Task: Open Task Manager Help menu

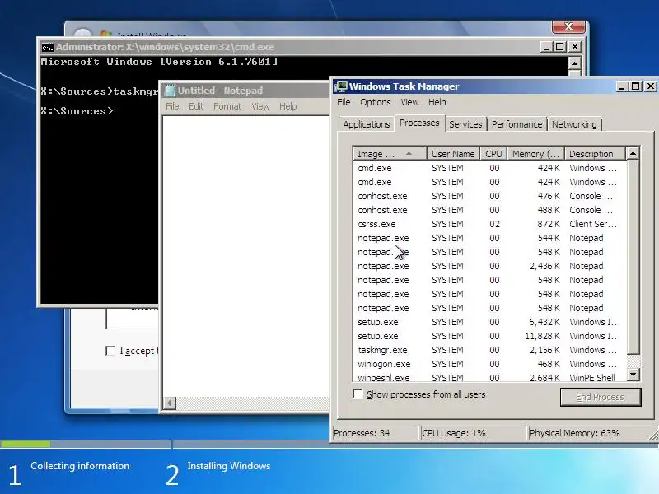Action: coord(437,102)
